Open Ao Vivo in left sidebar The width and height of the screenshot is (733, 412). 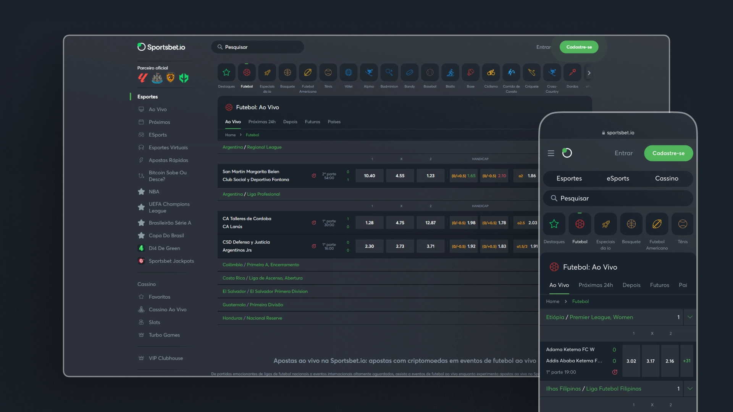[x=158, y=109]
